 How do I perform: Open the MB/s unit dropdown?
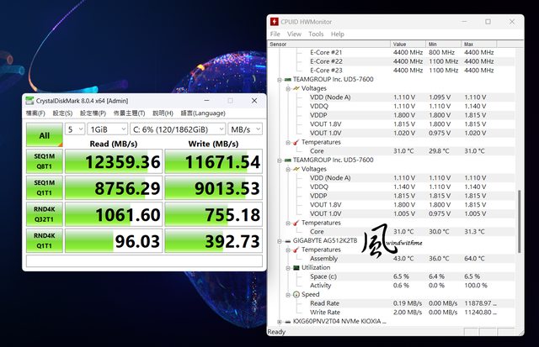point(245,129)
